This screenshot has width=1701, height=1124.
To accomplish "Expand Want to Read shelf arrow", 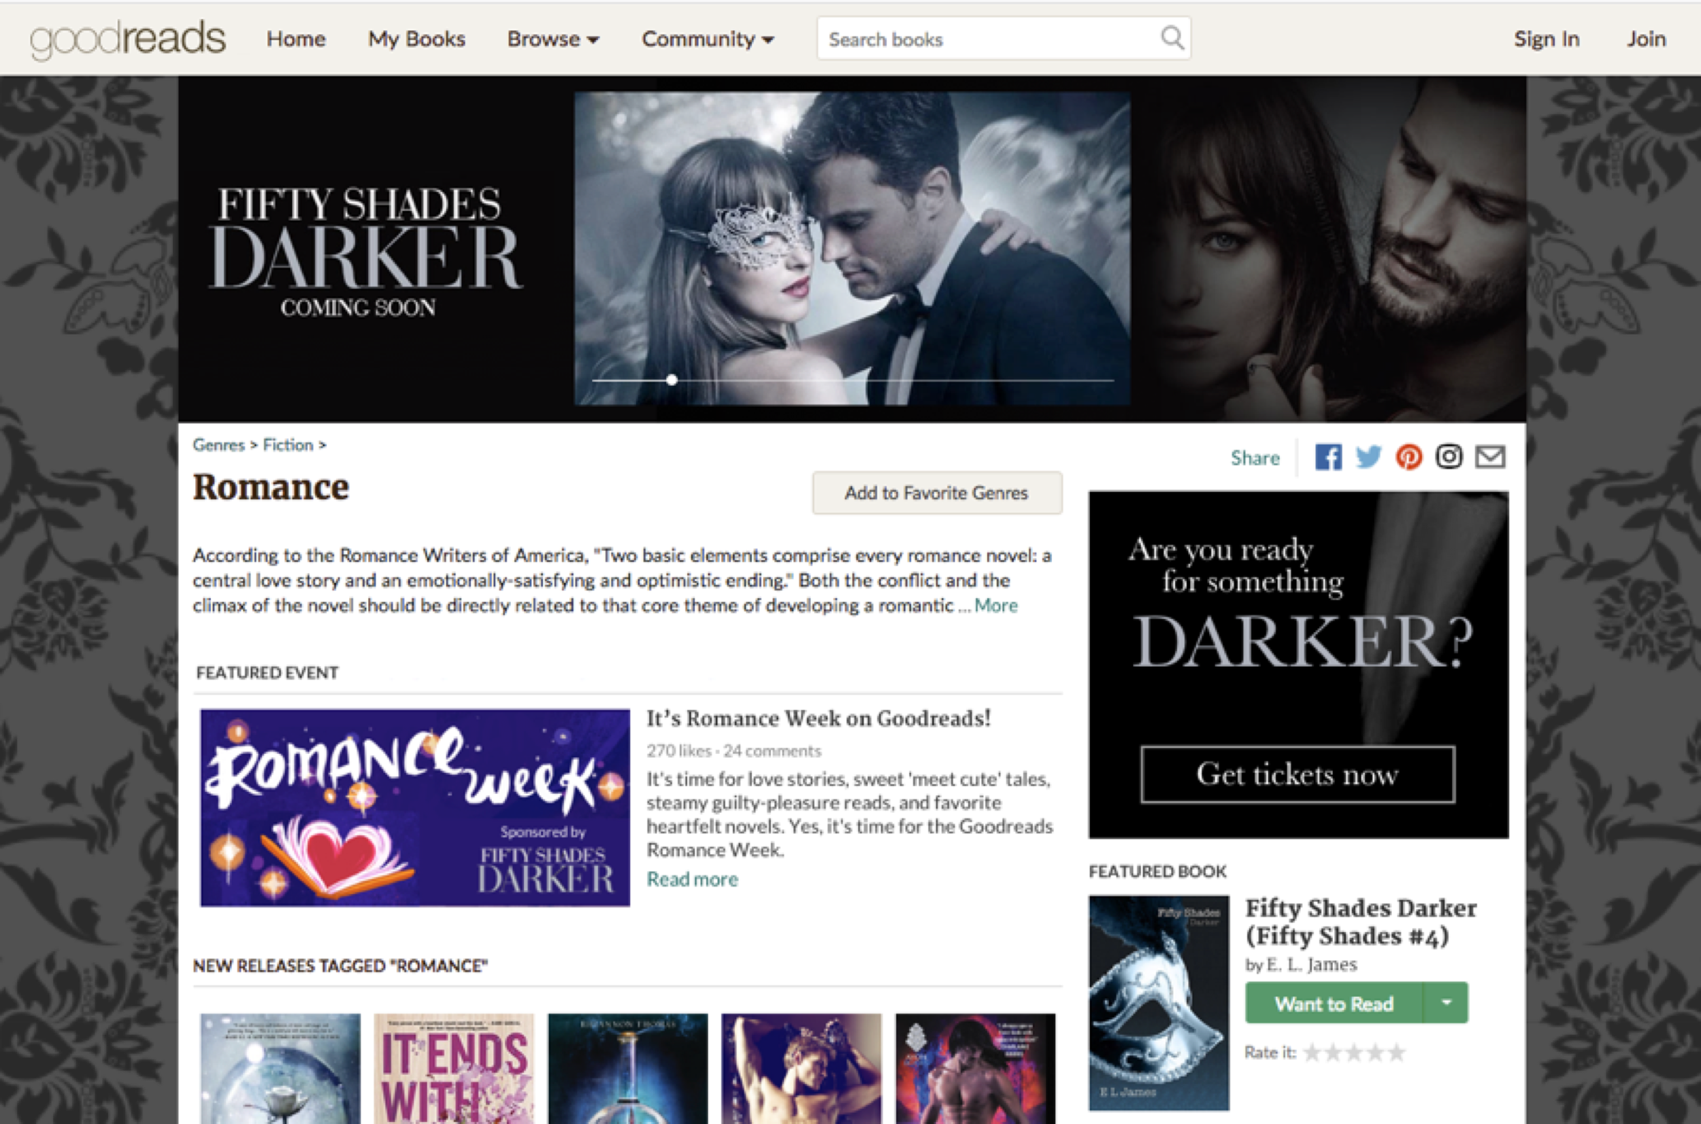I will pos(1446,1003).
